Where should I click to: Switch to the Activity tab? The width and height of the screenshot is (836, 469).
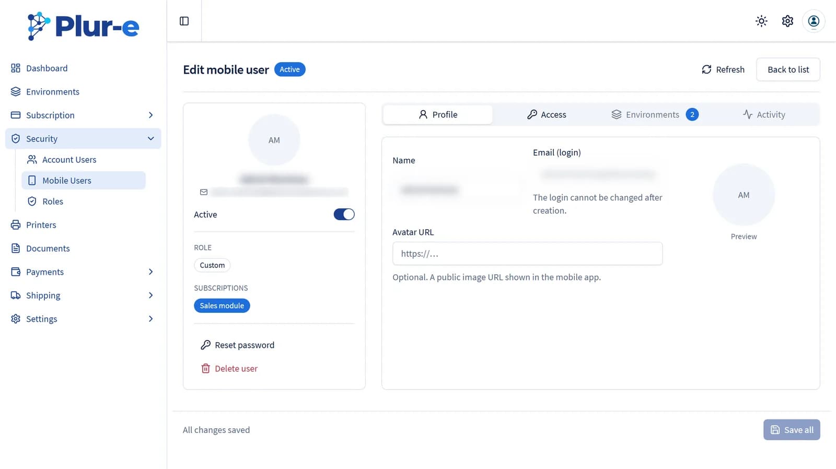pos(764,114)
